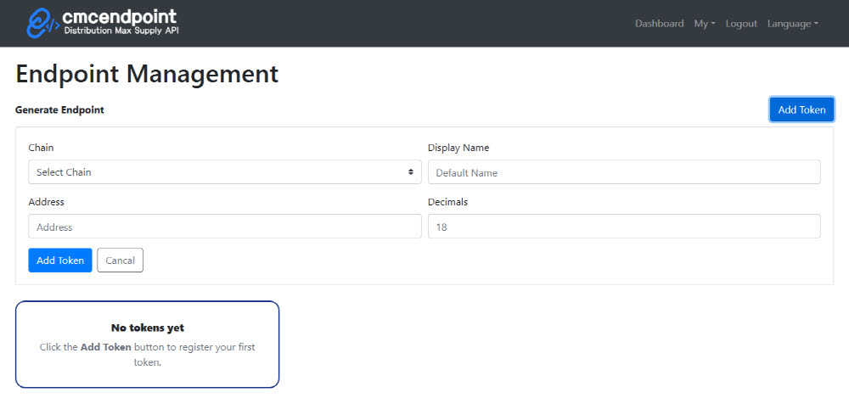Log out using the Logout link

741,24
